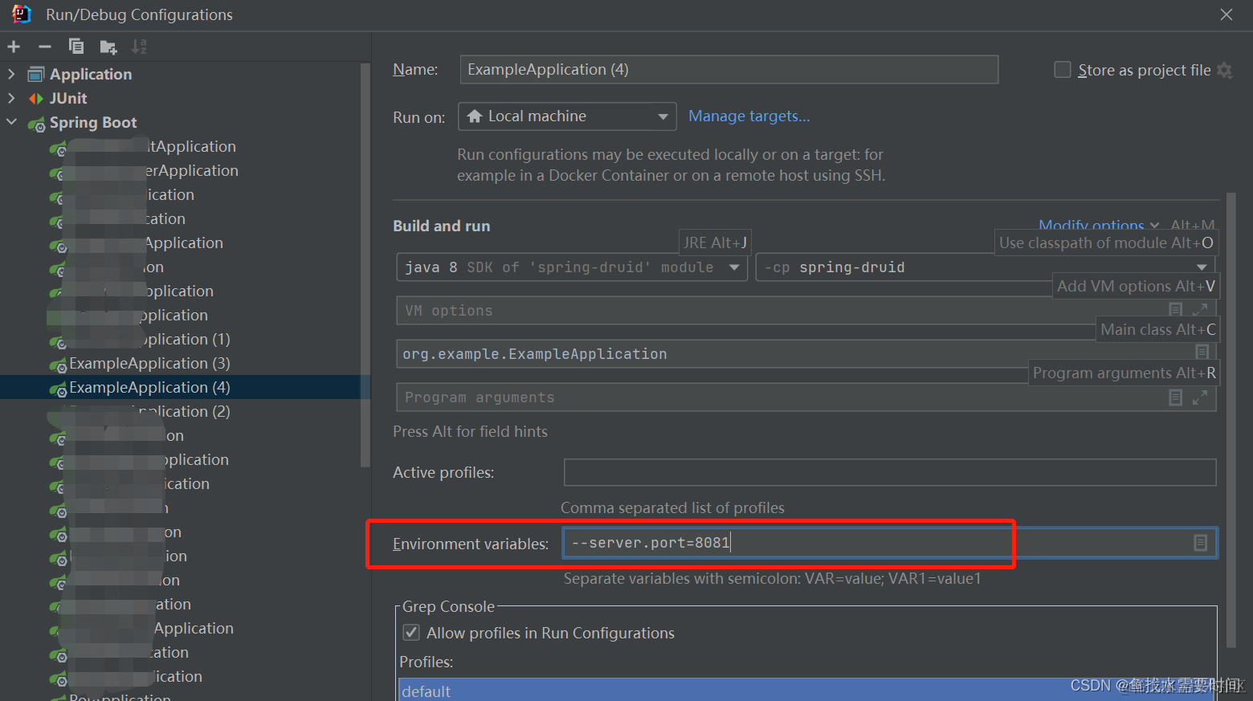1253x701 pixels.
Task: Open the Modify options menu
Action: tap(1098, 225)
